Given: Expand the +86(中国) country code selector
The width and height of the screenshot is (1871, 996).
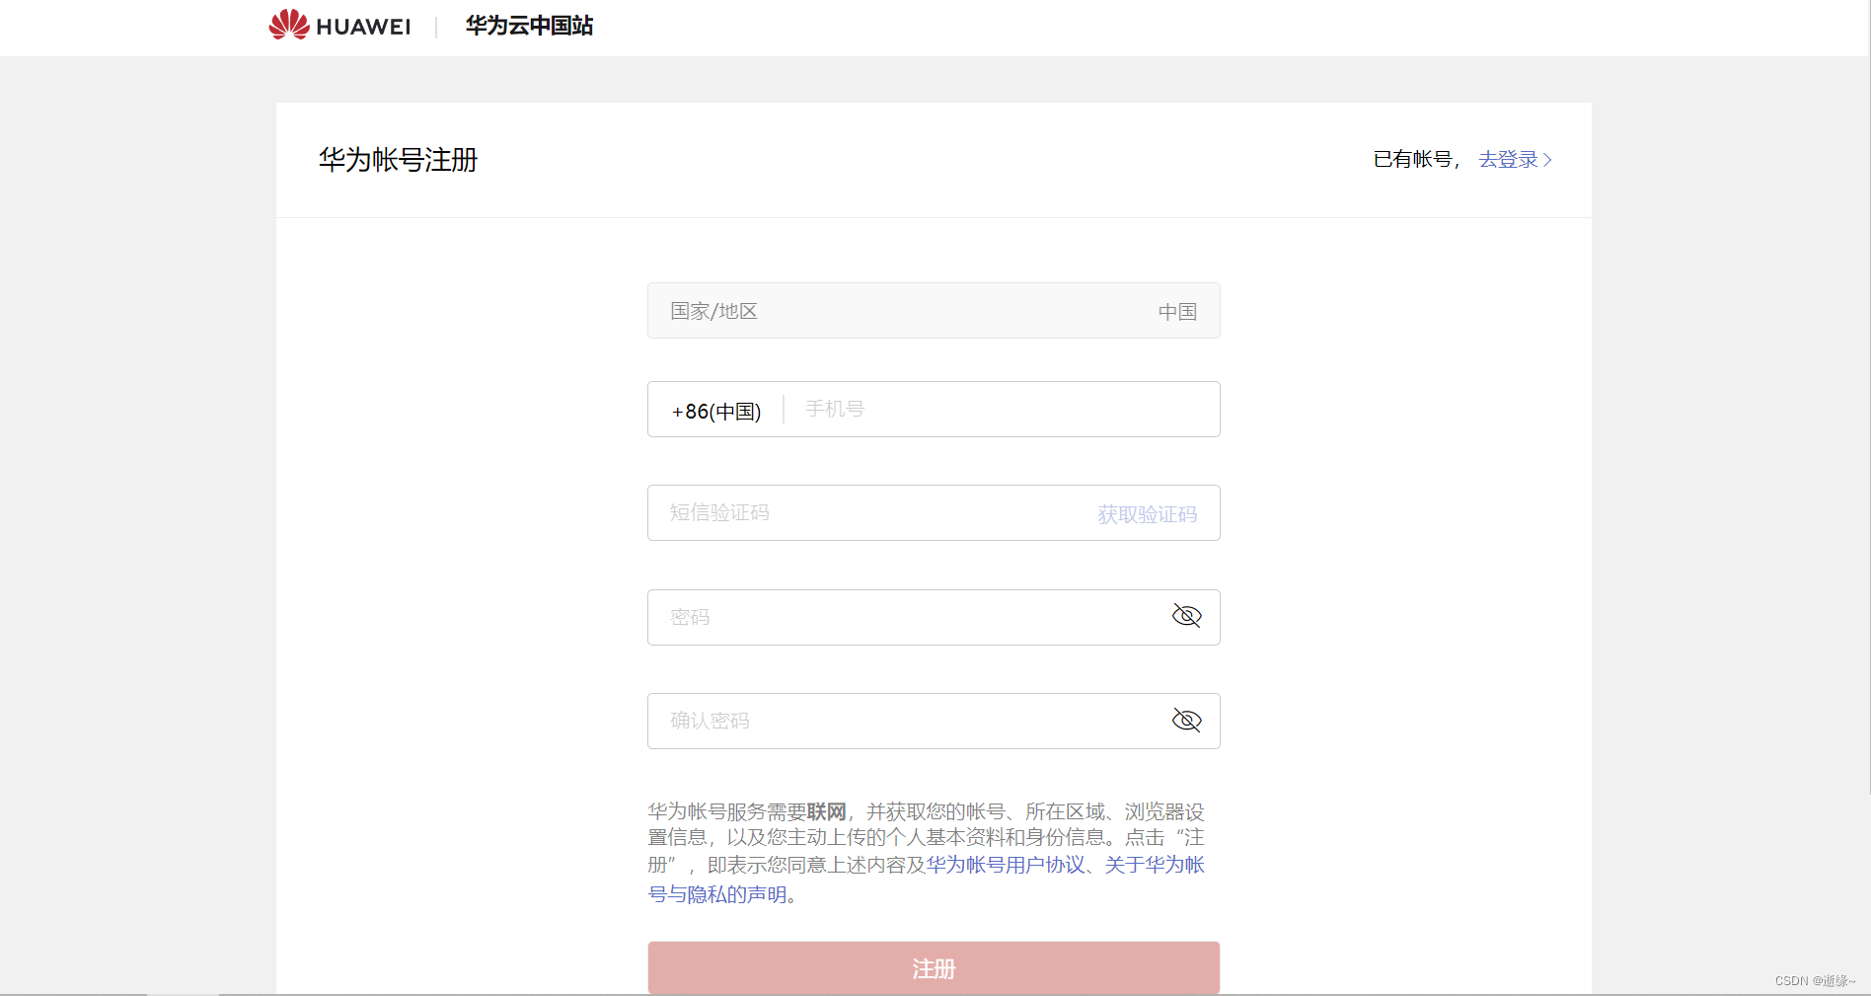Looking at the screenshot, I should click(716, 411).
